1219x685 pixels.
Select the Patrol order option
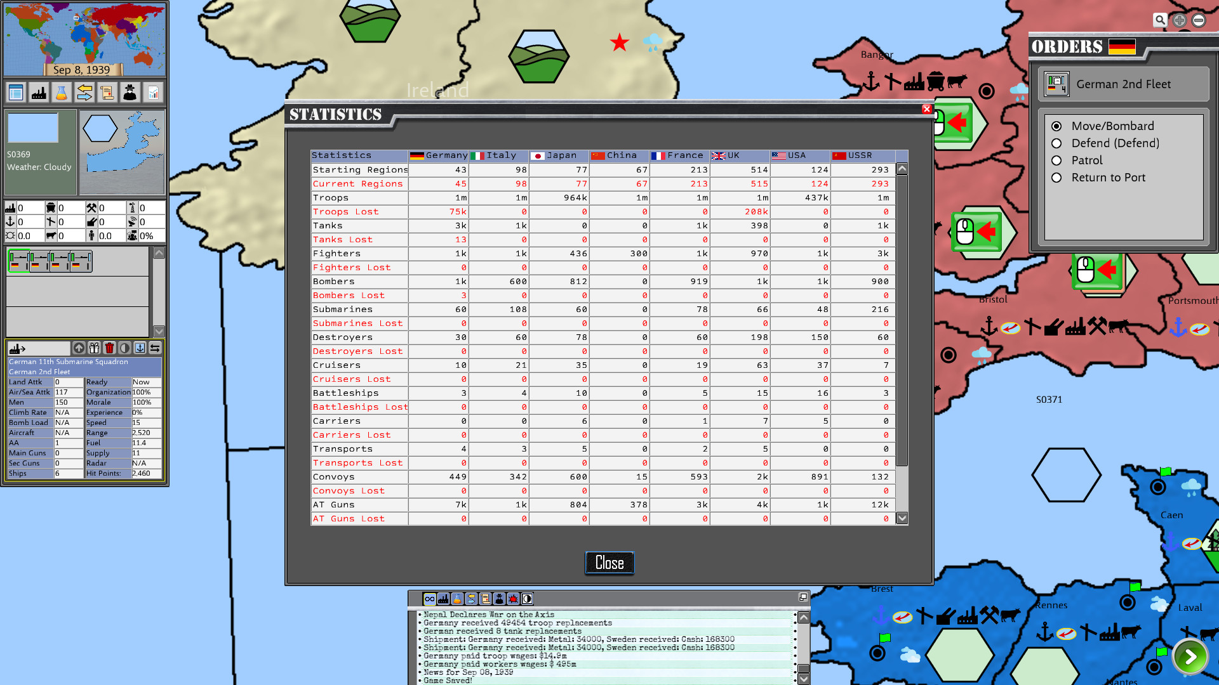(1056, 160)
